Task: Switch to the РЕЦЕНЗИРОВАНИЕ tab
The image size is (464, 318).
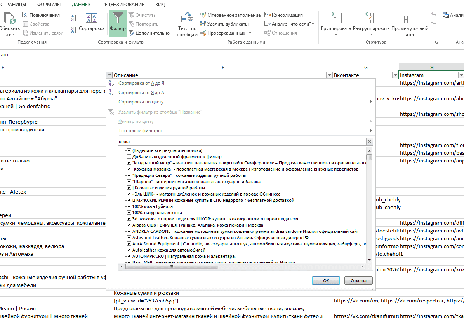Action: click(123, 5)
